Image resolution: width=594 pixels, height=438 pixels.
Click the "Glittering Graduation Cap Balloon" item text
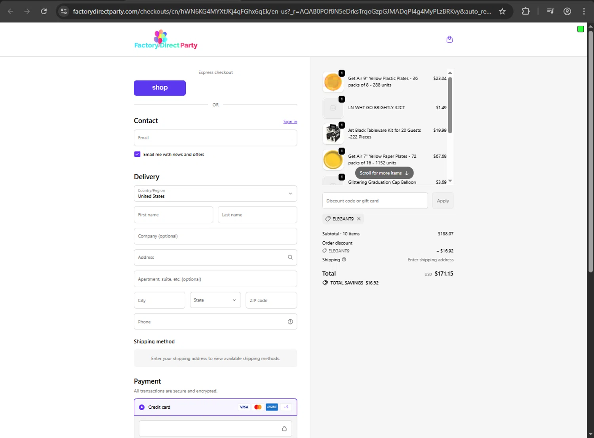382,182
